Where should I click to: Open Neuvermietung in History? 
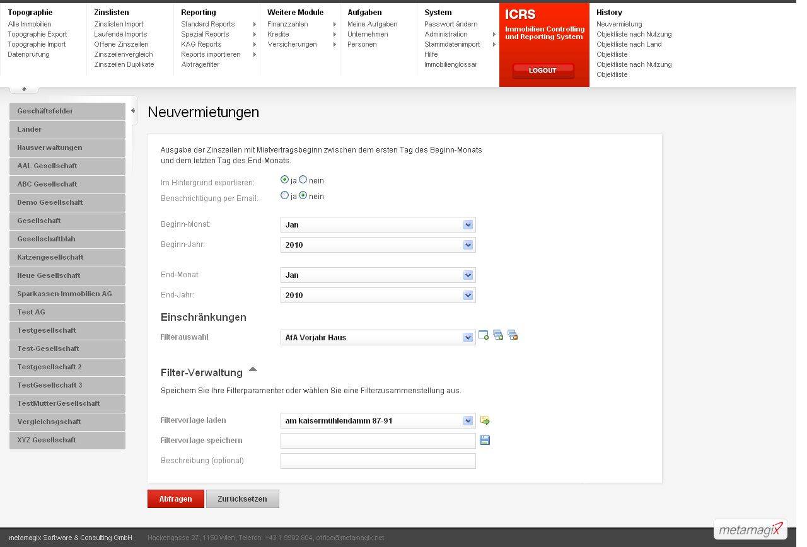coord(619,24)
